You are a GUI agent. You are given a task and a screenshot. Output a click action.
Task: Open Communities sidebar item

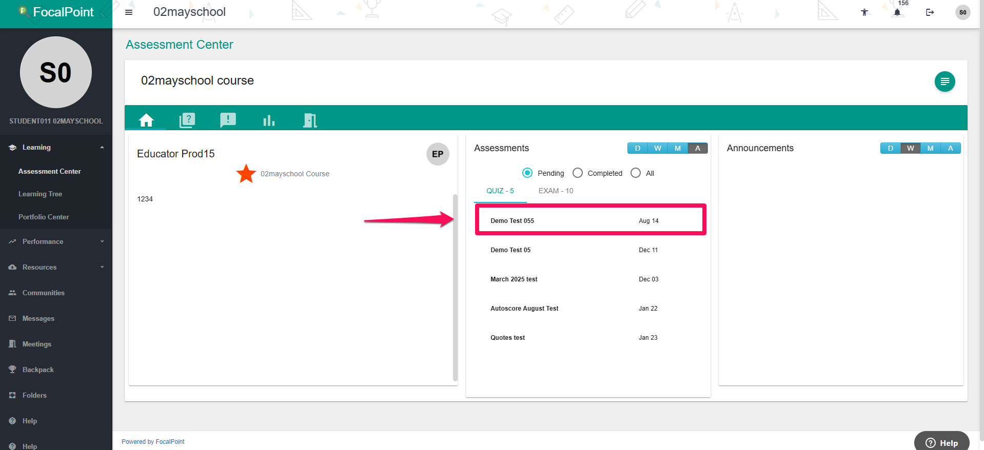(44, 293)
